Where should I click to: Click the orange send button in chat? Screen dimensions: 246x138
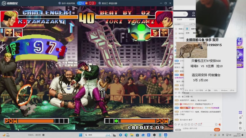pos(217,130)
